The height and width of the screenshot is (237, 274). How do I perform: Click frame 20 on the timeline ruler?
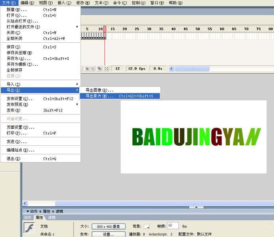(x=125, y=29)
